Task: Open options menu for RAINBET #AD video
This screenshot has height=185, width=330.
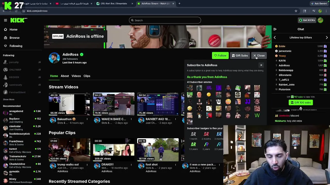Action: (175, 119)
